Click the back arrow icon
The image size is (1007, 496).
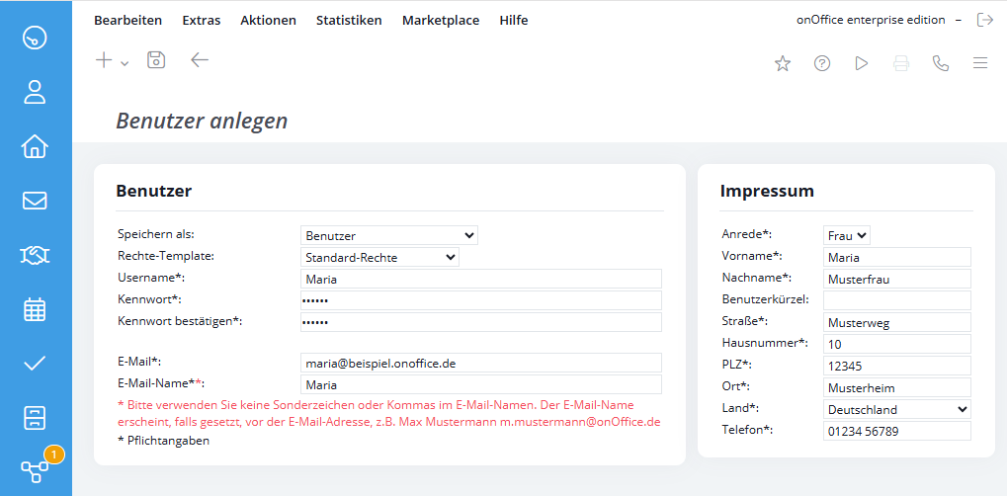click(200, 60)
